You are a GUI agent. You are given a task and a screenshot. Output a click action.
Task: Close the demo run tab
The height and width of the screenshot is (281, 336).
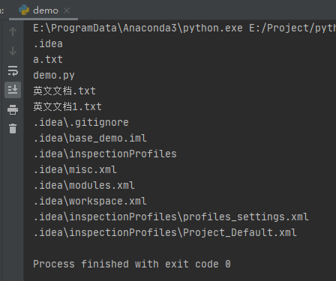point(67,10)
